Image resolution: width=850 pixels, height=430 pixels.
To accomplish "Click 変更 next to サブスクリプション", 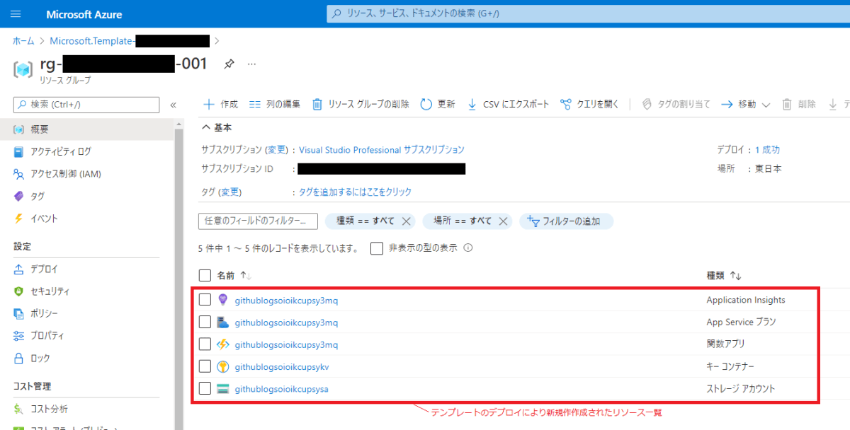I will (278, 150).
